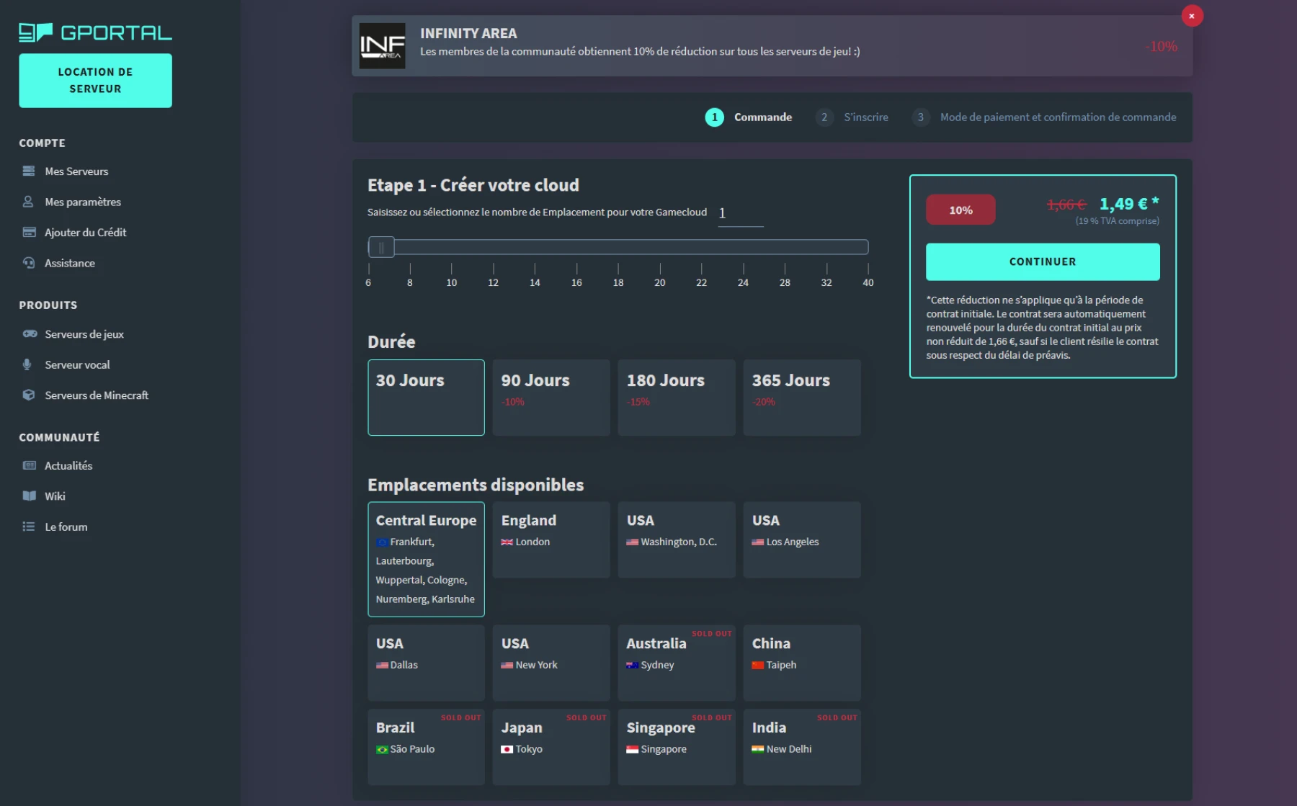Click the GPORTAL logo icon

point(35,32)
